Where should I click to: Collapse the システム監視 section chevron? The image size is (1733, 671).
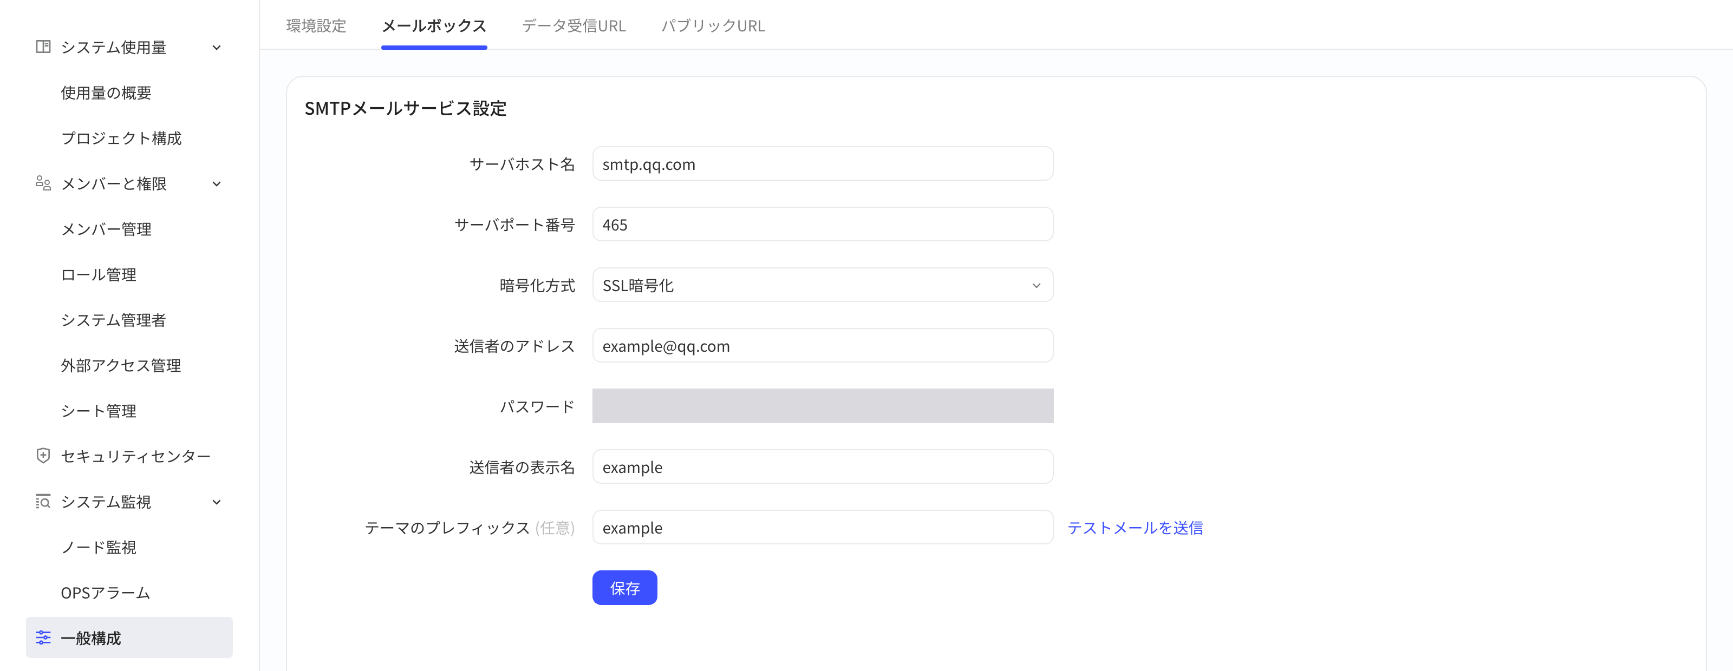[217, 502]
